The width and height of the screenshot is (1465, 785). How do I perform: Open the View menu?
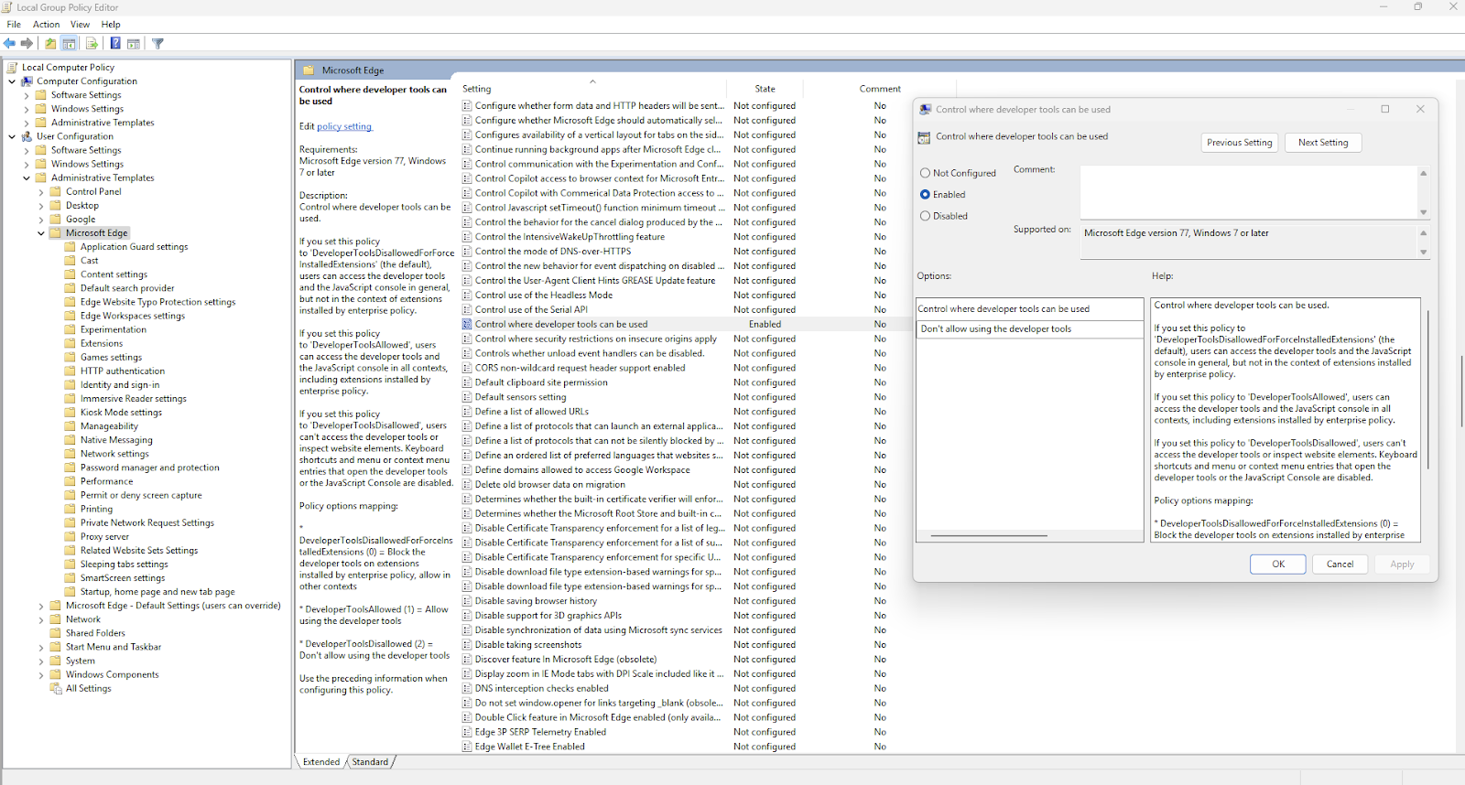(x=81, y=25)
